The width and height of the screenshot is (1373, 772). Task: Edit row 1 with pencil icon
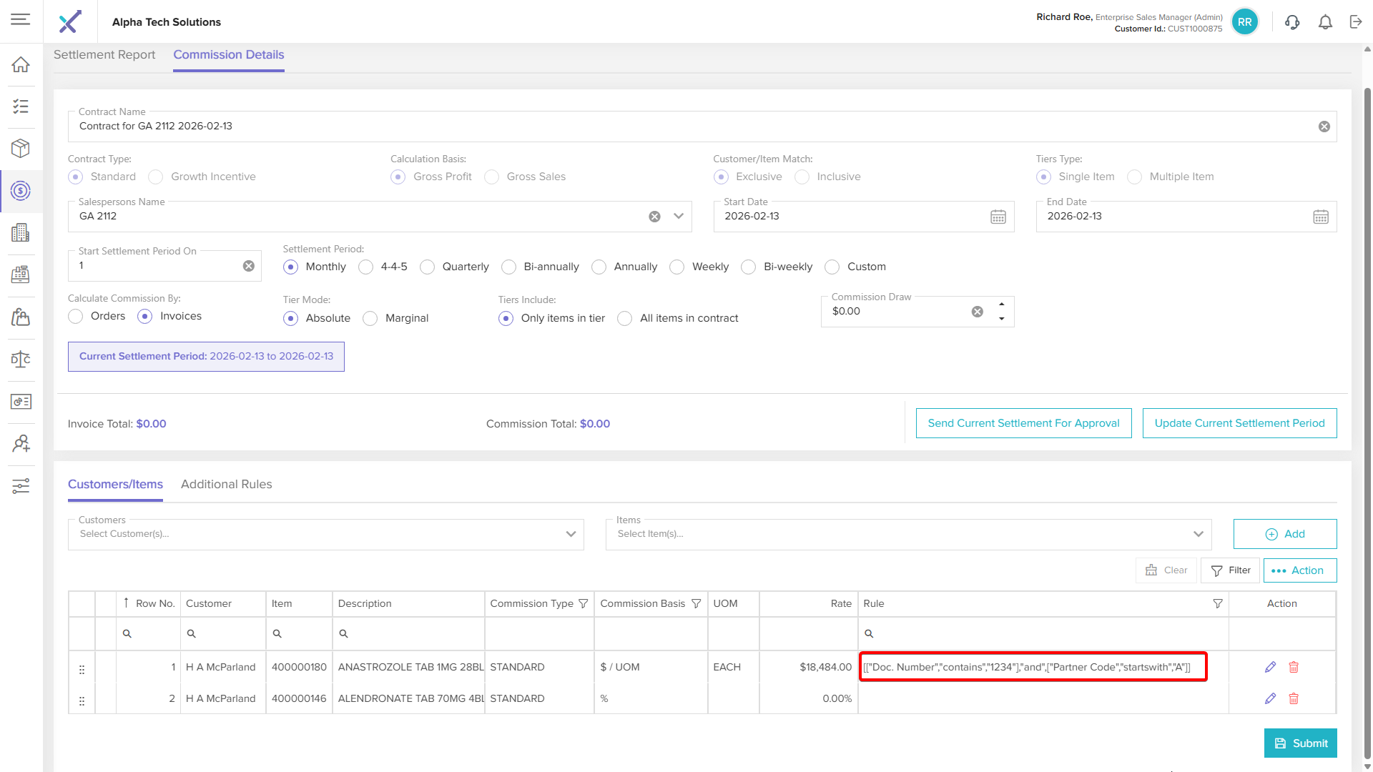(1270, 667)
